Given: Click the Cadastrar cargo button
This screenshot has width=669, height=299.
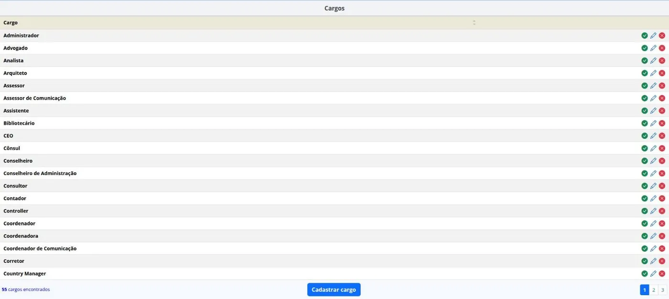Looking at the screenshot, I should pos(334,289).
